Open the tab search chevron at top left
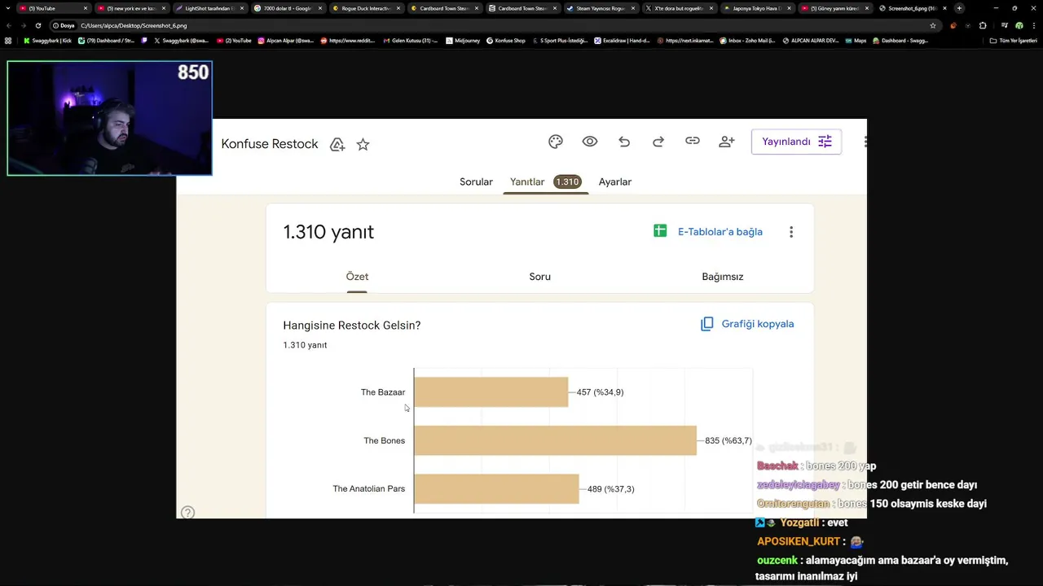Viewport: 1043px width, 586px height. pos(8,8)
